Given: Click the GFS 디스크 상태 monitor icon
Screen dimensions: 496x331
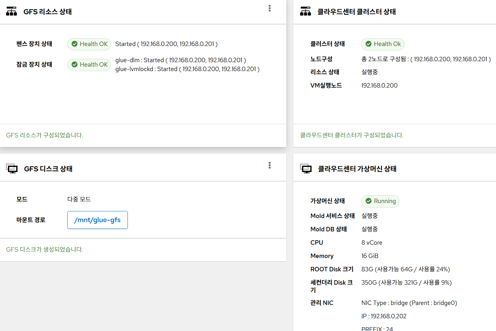Looking at the screenshot, I should (x=12, y=169).
